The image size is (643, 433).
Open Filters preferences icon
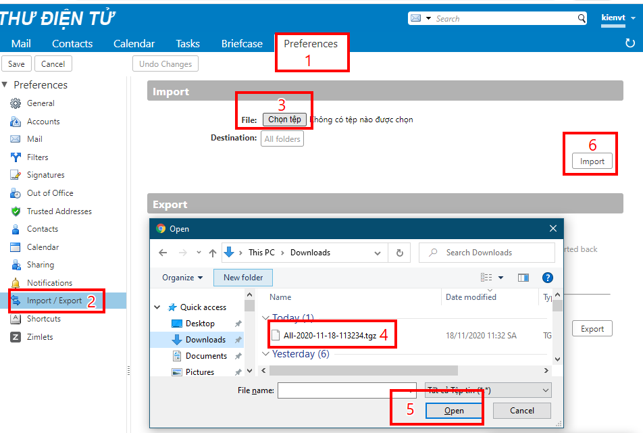pyautogui.click(x=16, y=157)
